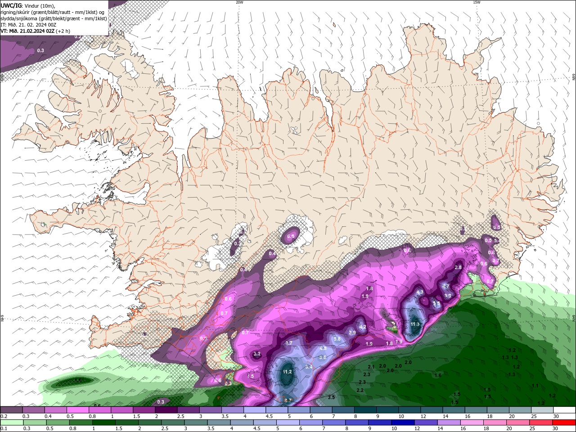Click the 2.8 value label
This screenshot has height=432, width=576.
[x=459, y=267]
